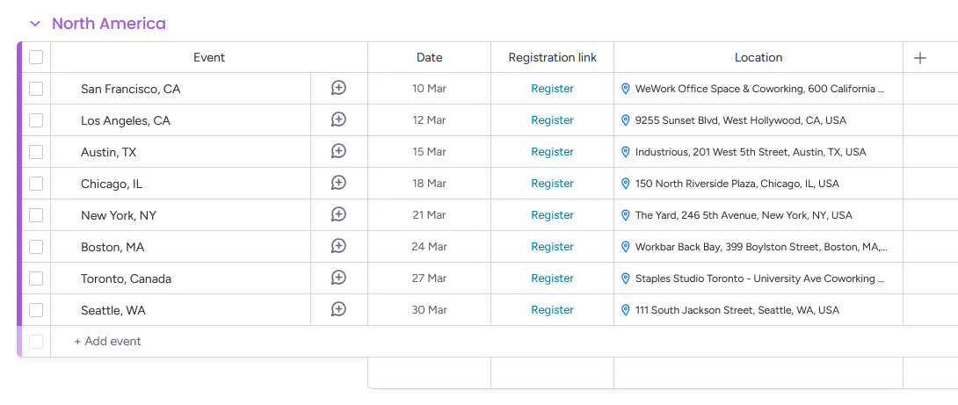Viewport: 958px width, 405px height.
Task: Collapse the North America group
Action: tap(35, 24)
